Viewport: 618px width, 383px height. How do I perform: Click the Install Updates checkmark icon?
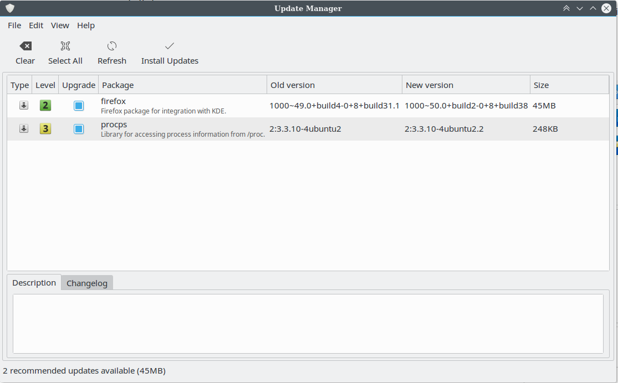coord(170,46)
